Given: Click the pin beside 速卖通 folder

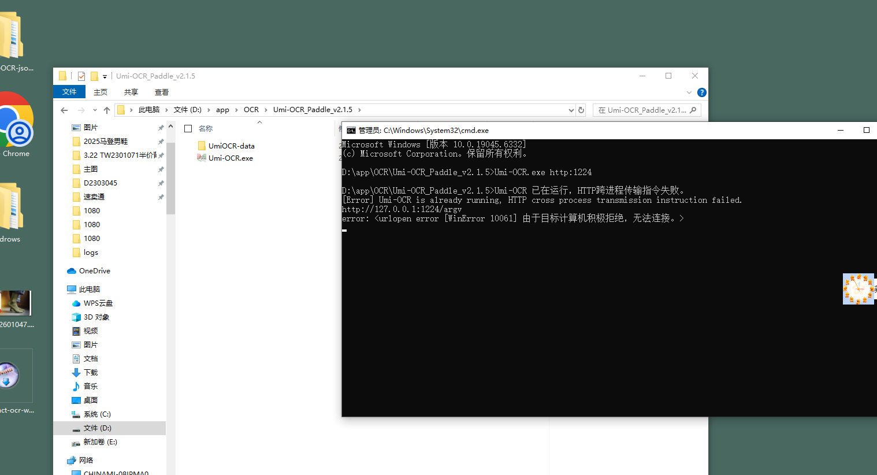Looking at the screenshot, I should pyautogui.click(x=161, y=197).
